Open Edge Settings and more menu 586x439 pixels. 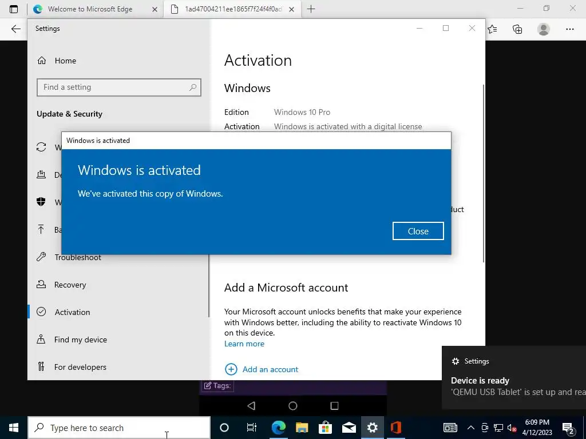pyautogui.click(x=569, y=29)
